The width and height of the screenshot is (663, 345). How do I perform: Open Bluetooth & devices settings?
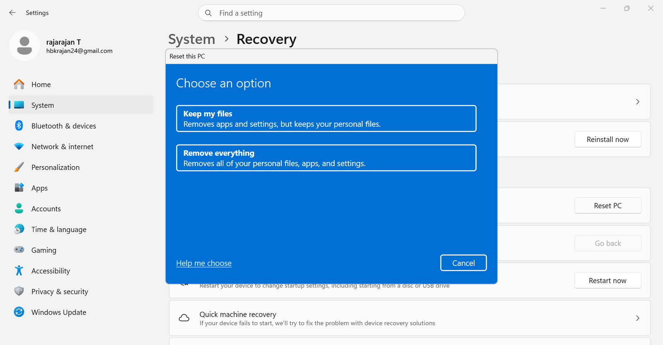[81, 126]
